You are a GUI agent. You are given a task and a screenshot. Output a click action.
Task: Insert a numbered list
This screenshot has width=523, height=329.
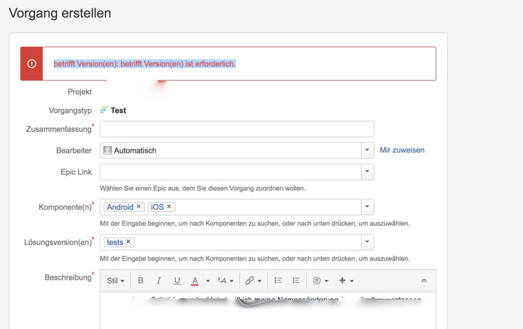click(296, 281)
